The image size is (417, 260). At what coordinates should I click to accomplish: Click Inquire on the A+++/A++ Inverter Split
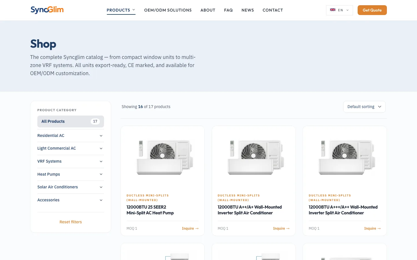(372, 229)
